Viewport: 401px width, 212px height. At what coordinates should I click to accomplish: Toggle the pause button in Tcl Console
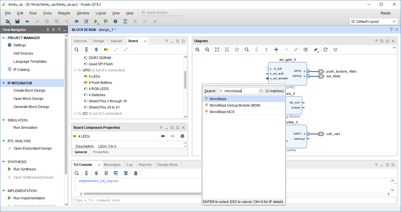(106, 173)
